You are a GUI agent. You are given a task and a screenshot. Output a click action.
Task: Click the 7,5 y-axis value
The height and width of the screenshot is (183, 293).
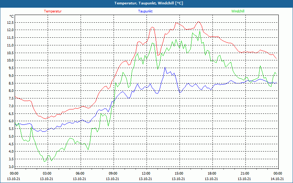[11, 98]
